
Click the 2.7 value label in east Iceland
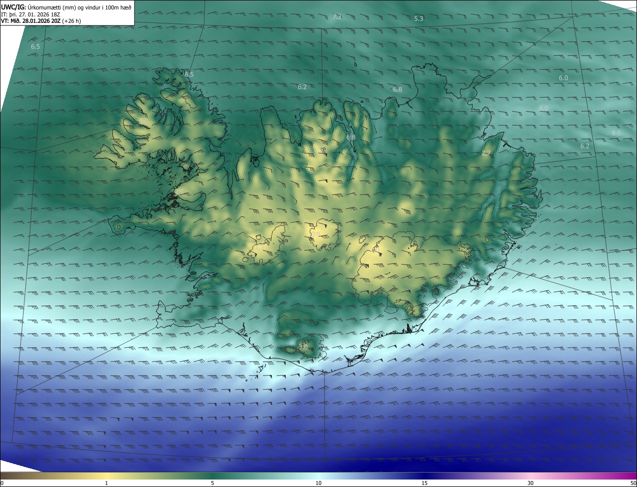tap(486, 153)
